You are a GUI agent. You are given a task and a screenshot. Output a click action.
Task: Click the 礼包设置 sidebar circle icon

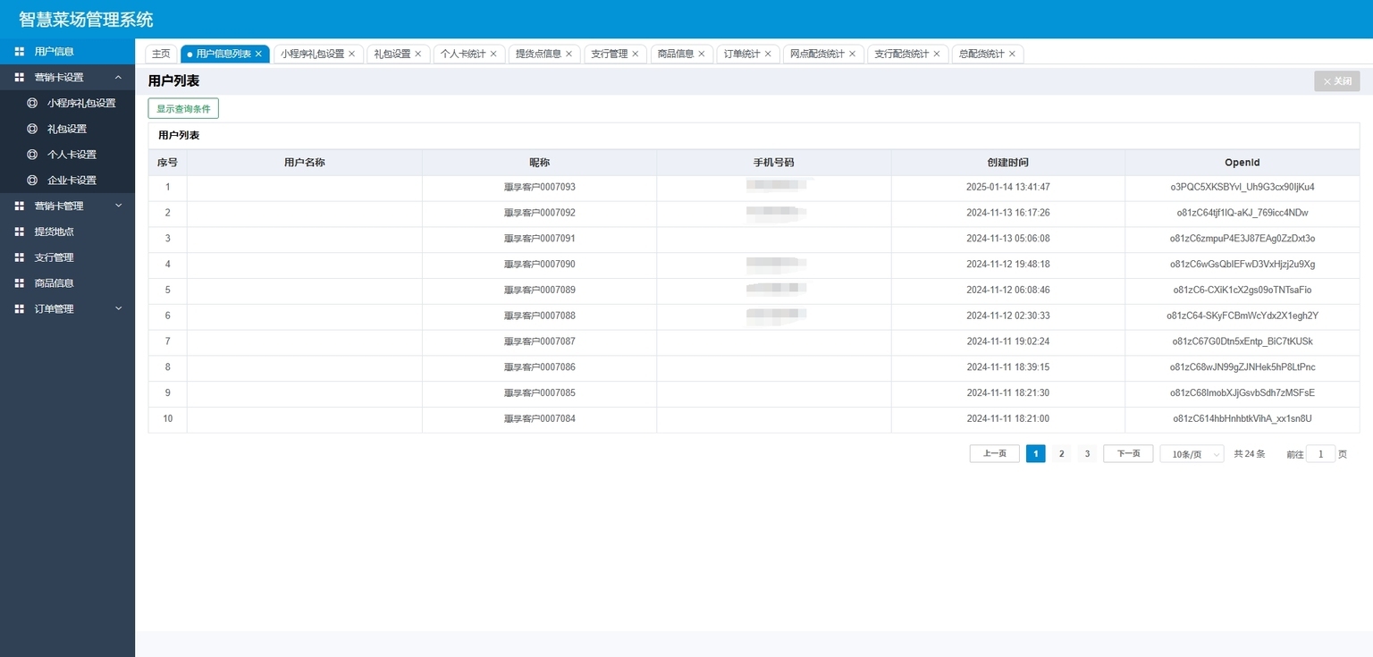coord(32,129)
